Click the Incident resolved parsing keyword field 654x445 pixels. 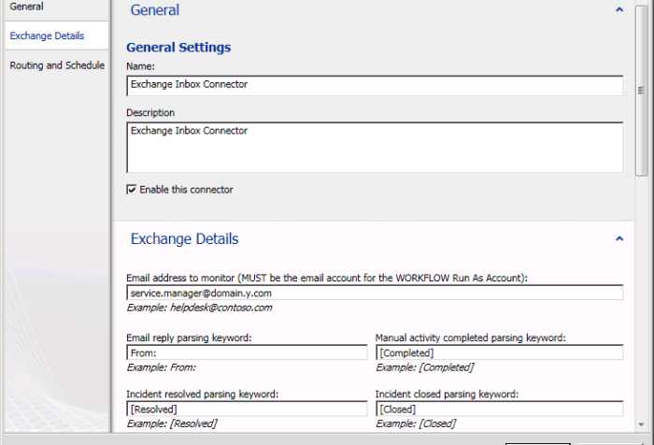247,409
